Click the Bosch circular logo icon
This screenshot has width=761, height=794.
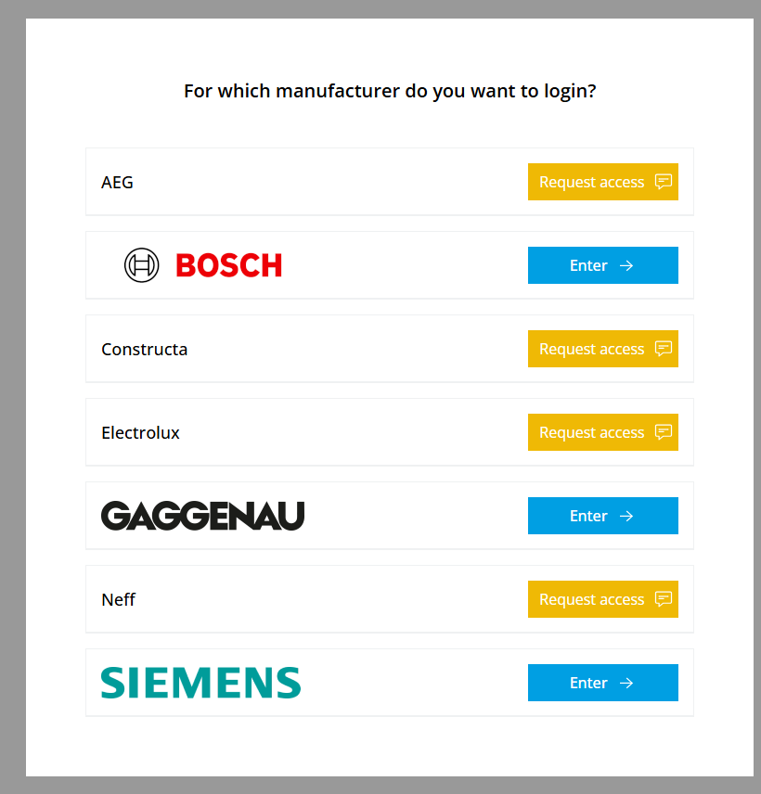click(x=142, y=265)
